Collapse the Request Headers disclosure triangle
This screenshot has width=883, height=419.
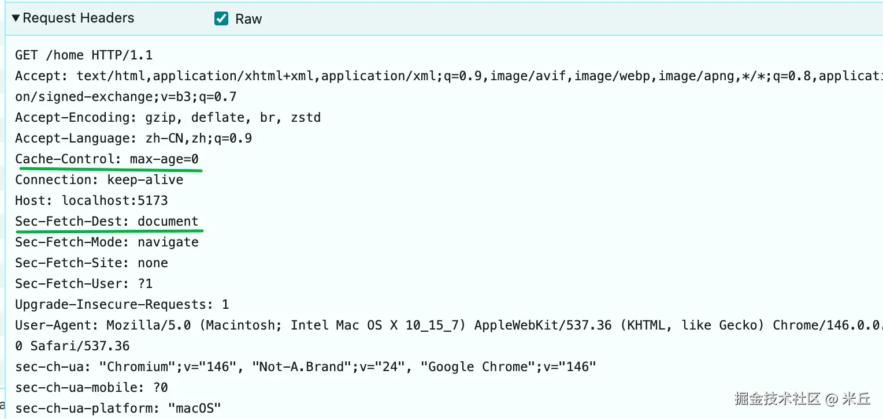(16, 18)
